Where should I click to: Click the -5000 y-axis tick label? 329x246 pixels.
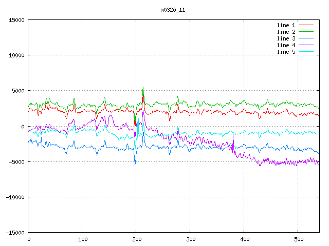tap(16, 162)
